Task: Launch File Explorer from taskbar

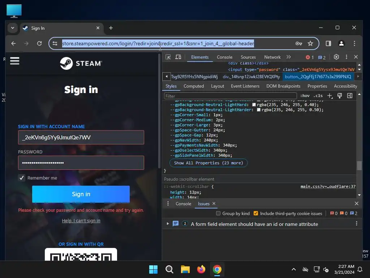Action: tap(185, 269)
